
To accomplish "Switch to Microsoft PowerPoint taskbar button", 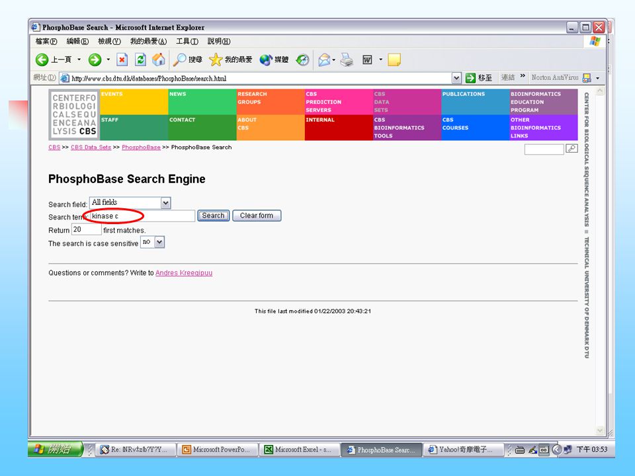I will 217,450.
